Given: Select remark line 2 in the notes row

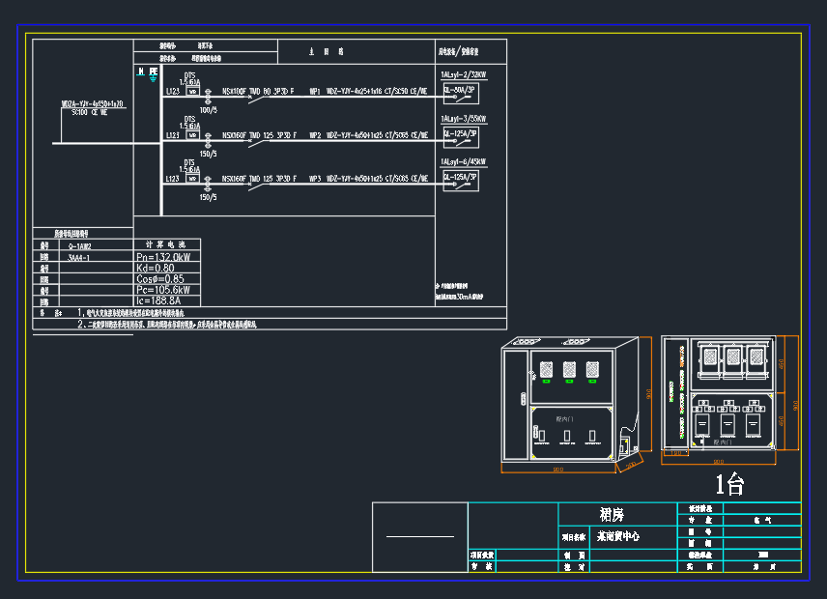Looking at the screenshot, I should [x=167, y=325].
